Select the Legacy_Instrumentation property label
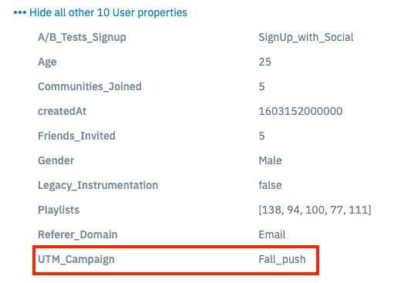This screenshot has width=411, height=283. (x=98, y=186)
